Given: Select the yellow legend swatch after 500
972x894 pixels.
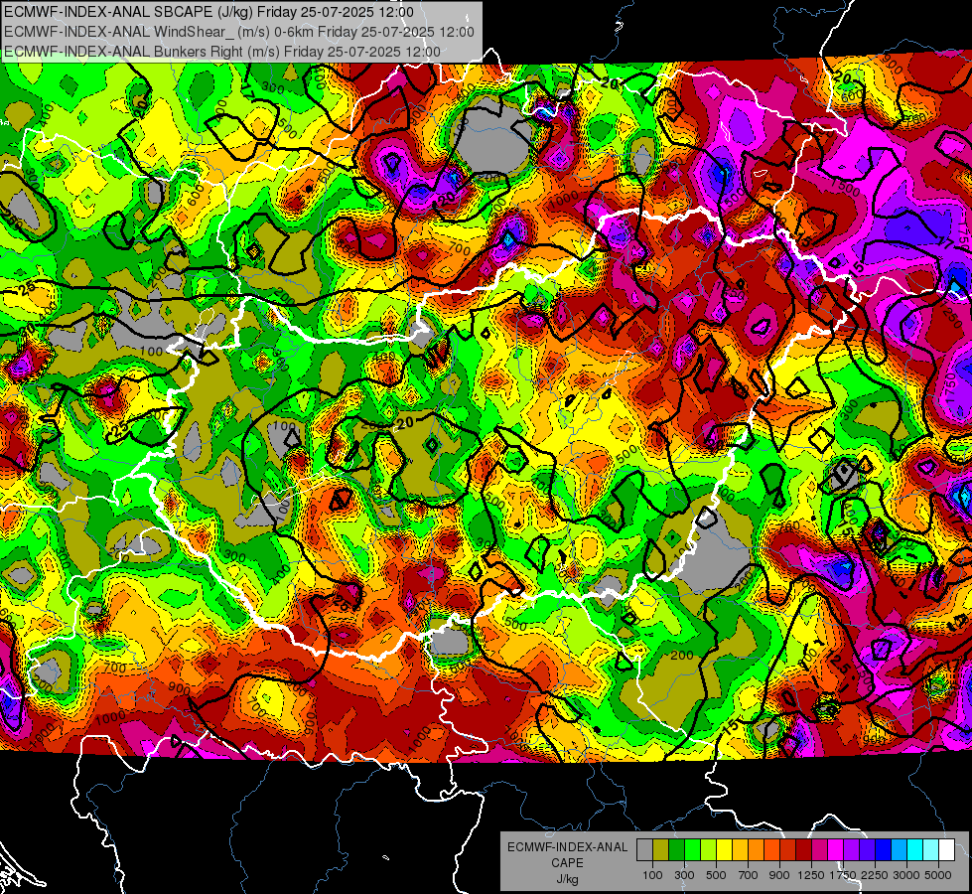Looking at the screenshot, I should [724, 850].
